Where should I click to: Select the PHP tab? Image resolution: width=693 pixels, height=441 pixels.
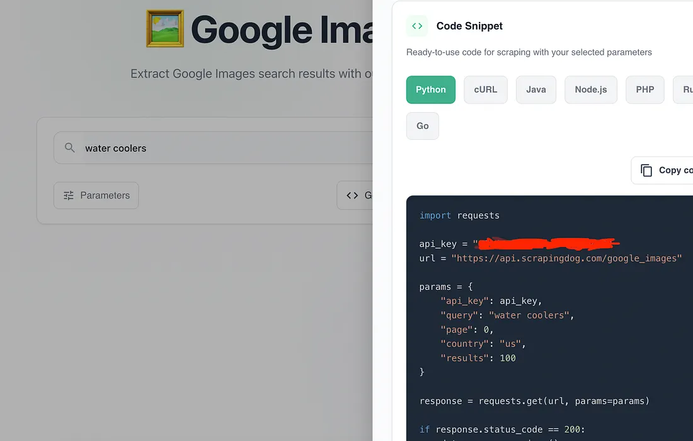click(x=644, y=89)
